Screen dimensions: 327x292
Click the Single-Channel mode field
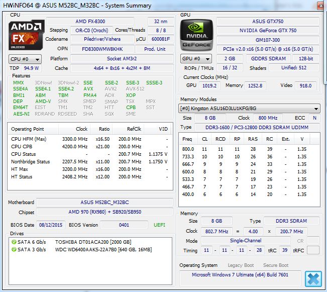click(x=246, y=241)
